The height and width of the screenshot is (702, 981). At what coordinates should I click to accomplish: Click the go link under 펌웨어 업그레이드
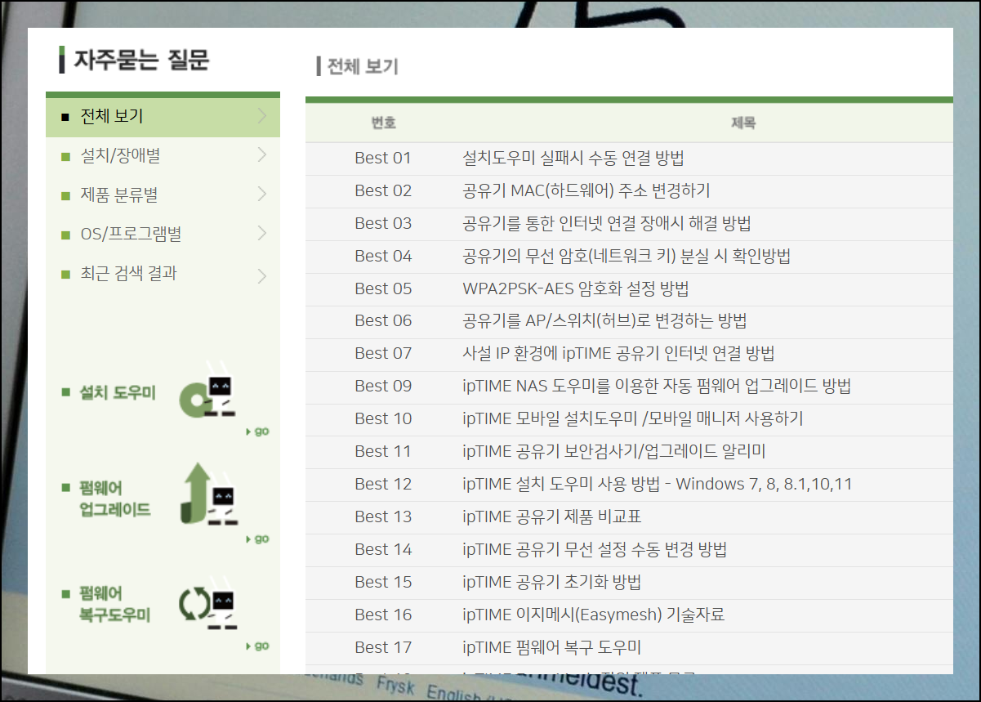tap(257, 539)
